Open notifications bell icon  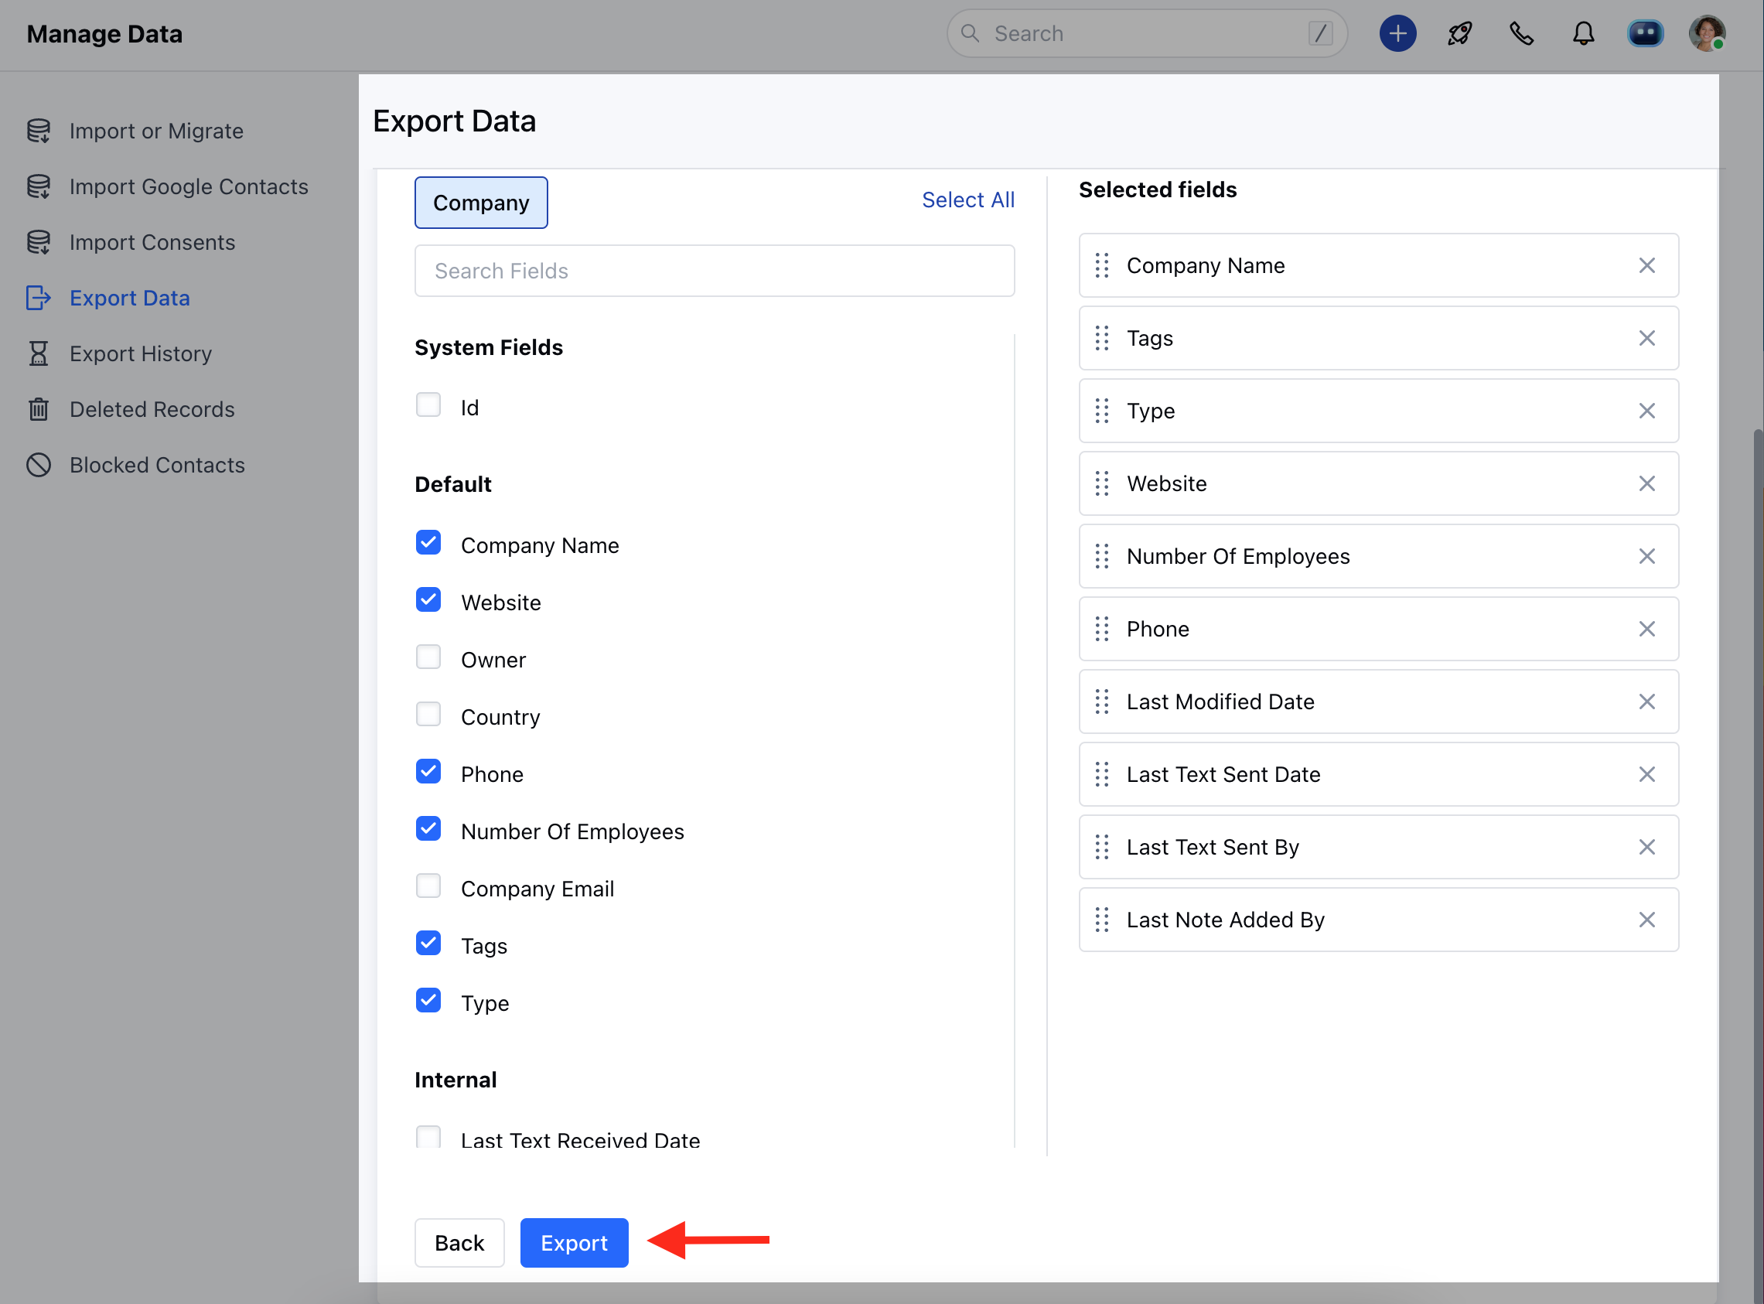click(1583, 34)
